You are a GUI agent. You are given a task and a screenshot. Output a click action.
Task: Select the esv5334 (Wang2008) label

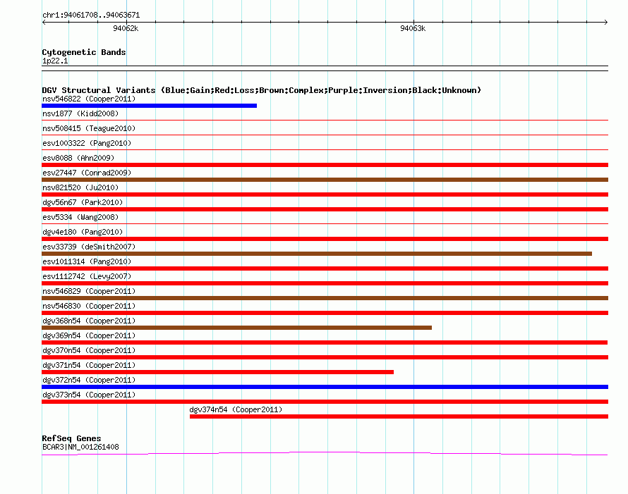(80, 217)
